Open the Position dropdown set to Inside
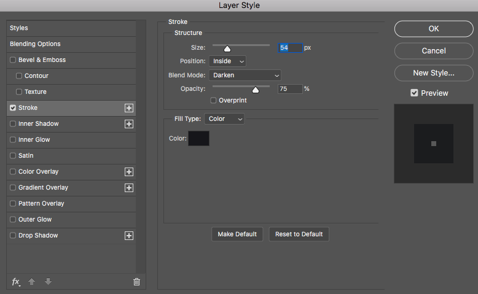Screen dimensions: 478x294 click(227, 61)
